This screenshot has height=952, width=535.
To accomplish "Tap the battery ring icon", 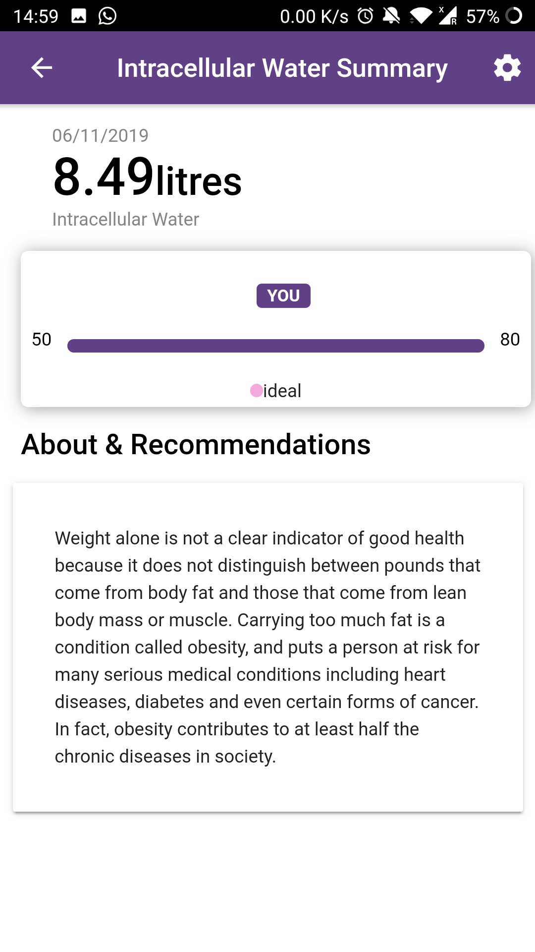I will 514,16.
